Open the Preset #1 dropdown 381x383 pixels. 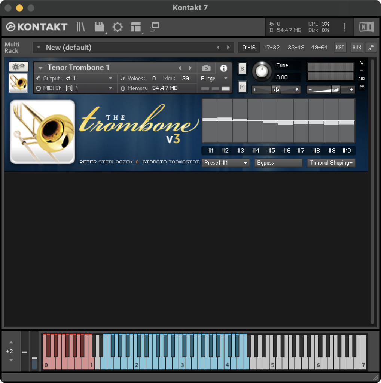tap(226, 163)
